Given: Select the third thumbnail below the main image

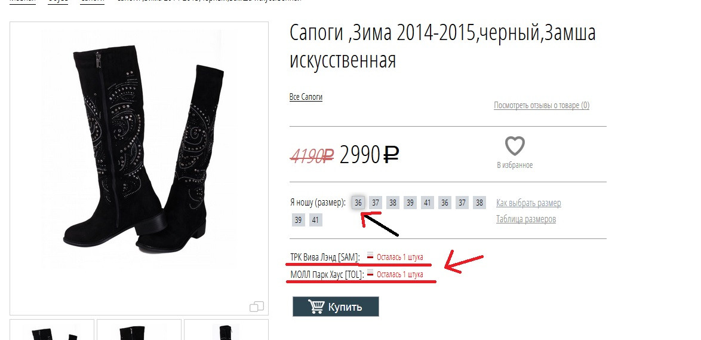Looking at the screenshot, I should (x=226, y=330).
